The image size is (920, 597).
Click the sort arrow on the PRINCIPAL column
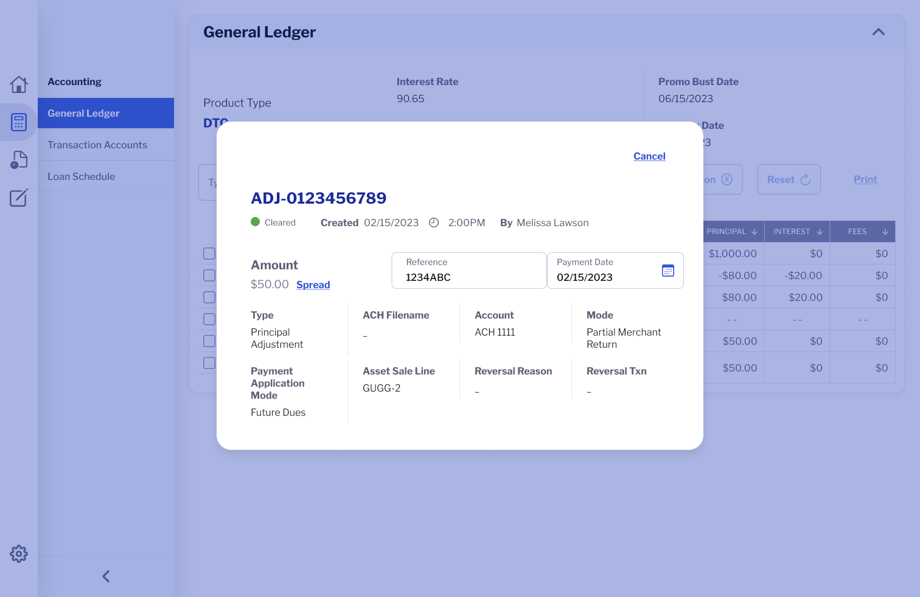coord(754,231)
